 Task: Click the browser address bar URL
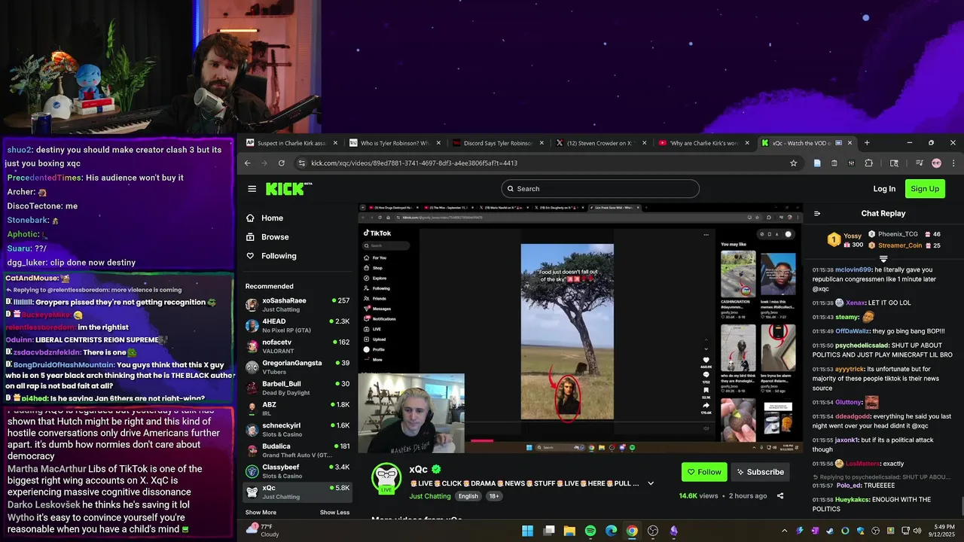(x=414, y=163)
